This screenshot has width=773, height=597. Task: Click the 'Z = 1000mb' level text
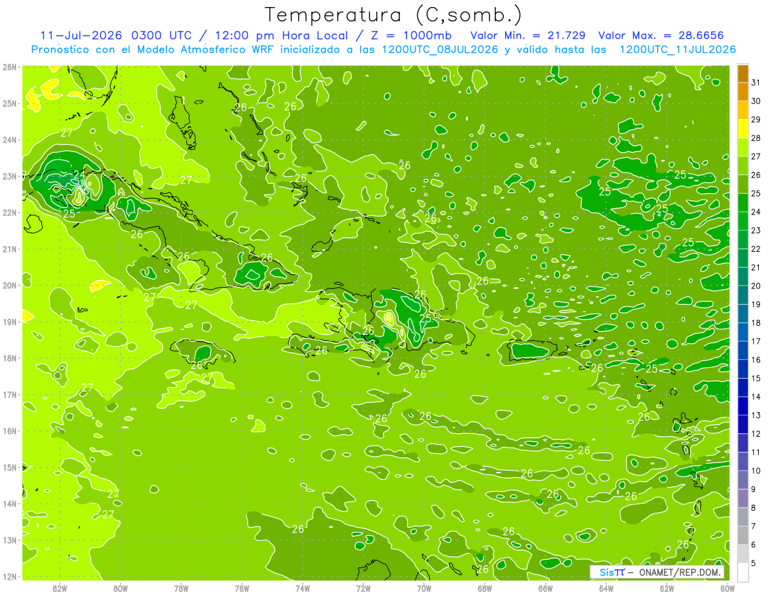(411, 35)
